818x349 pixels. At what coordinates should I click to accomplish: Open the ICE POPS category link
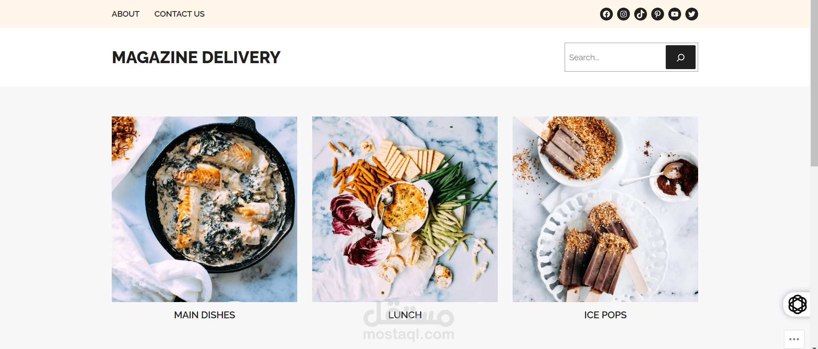(605, 315)
